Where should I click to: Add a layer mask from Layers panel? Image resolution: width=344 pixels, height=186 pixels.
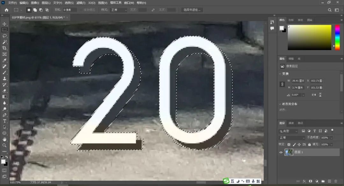310,181
